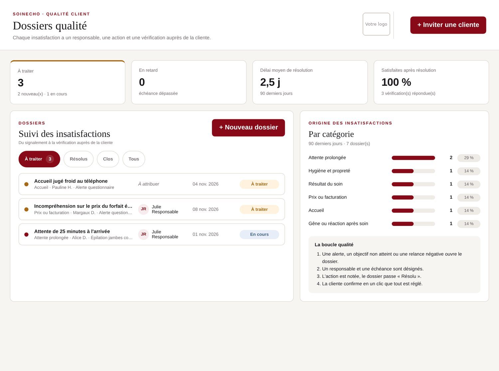Open the Satisfaites après résolution card

click(431, 82)
